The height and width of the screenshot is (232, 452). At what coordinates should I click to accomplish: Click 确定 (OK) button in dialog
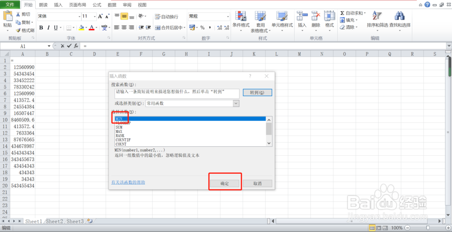click(x=225, y=184)
